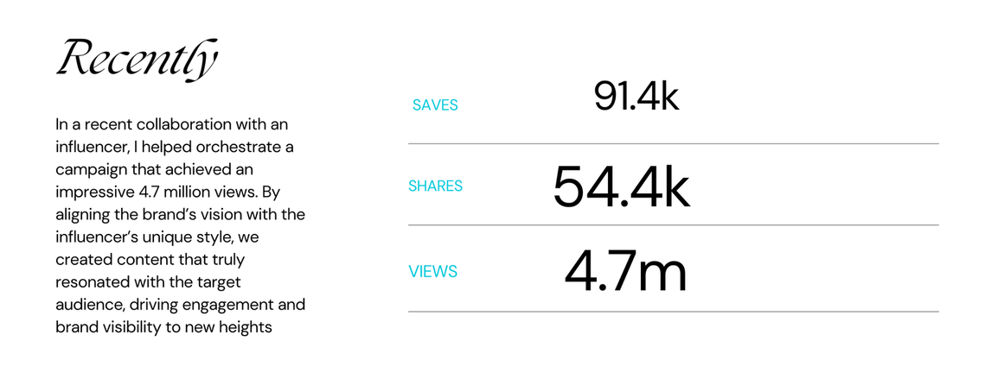Click the line 'influencer, I helped orchestrate a'

click(175, 148)
